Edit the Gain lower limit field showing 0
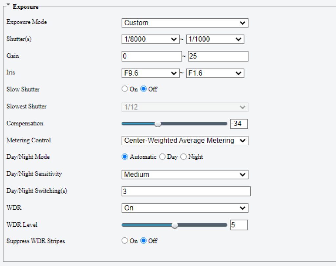 click(151, 56)
